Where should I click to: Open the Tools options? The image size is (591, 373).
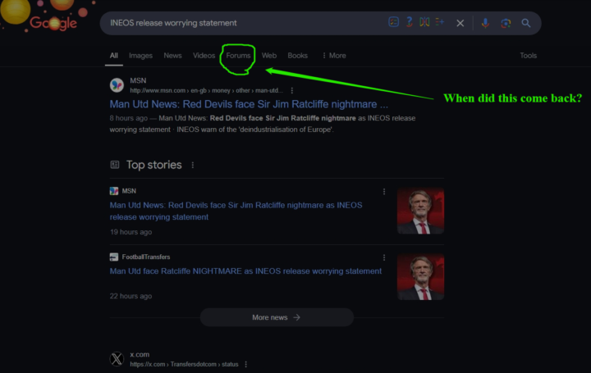coord(528,56)
